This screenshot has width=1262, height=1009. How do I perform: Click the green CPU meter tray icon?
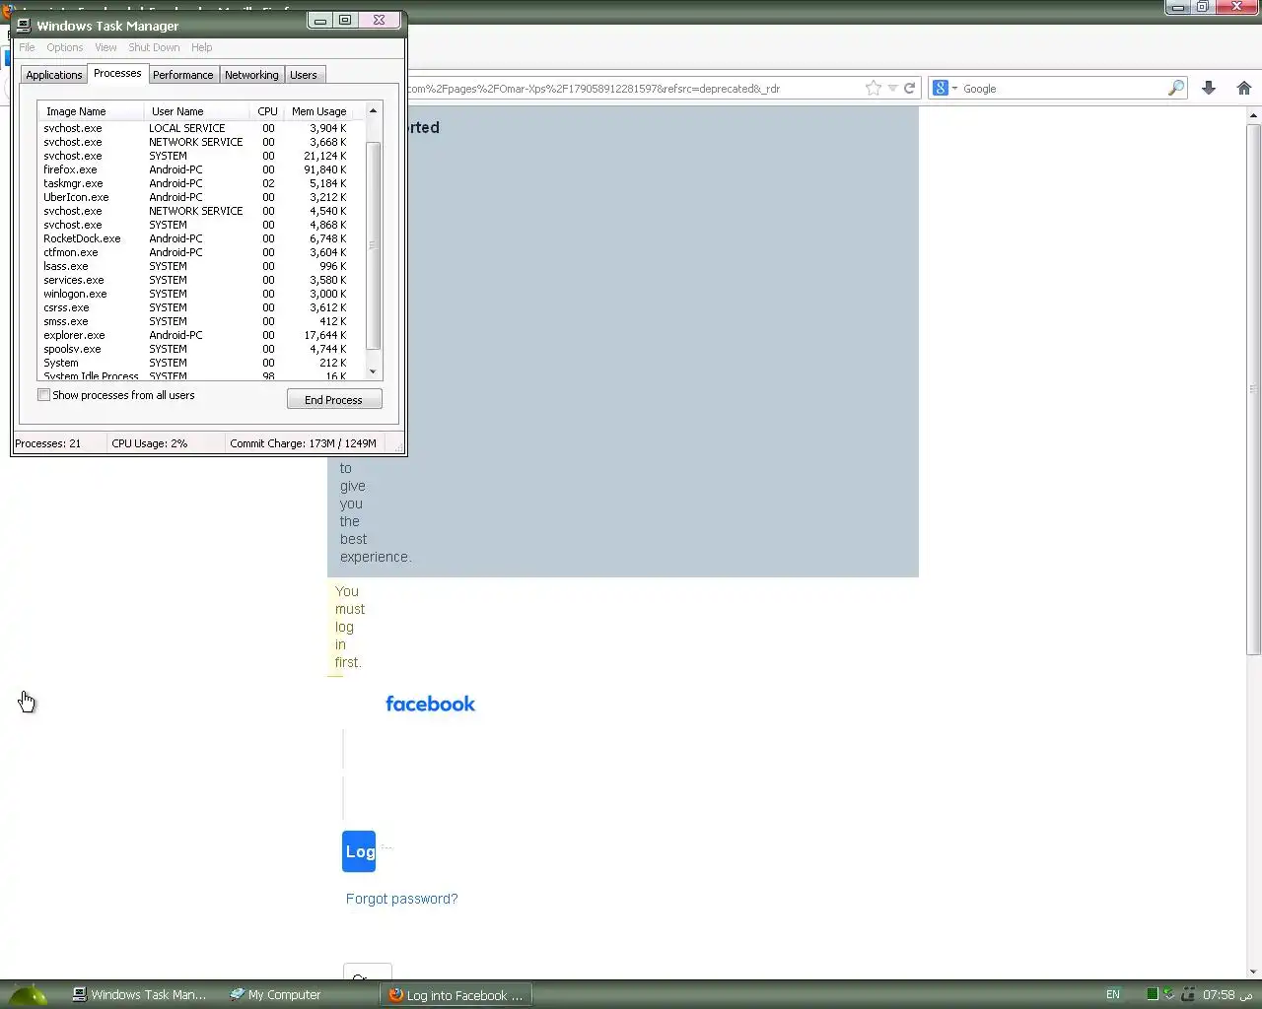pyautogui.click(x=1152, y=995)
